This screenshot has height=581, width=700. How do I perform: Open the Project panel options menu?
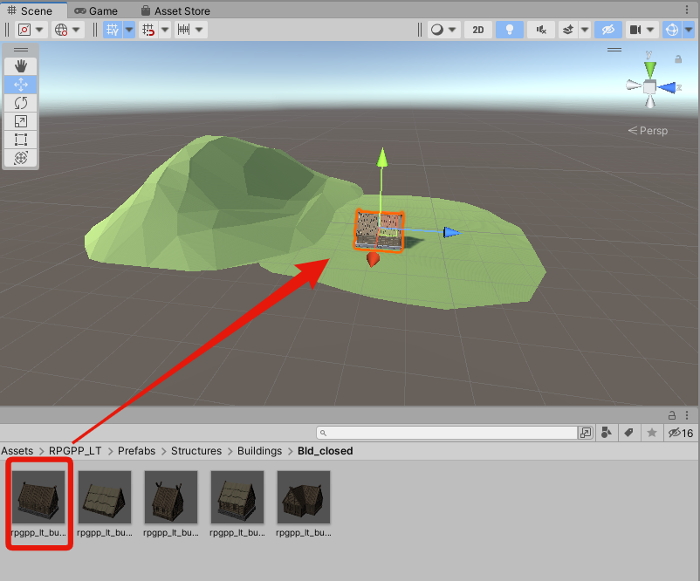687,415
